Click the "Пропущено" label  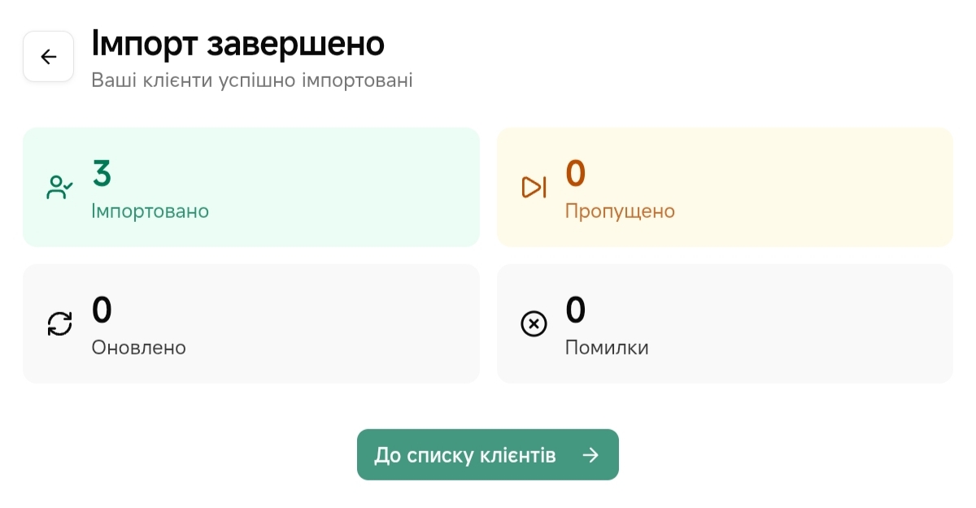(620, 211)
